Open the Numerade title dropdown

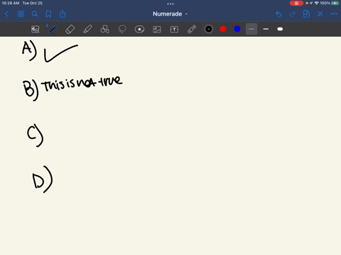[170, 14]
